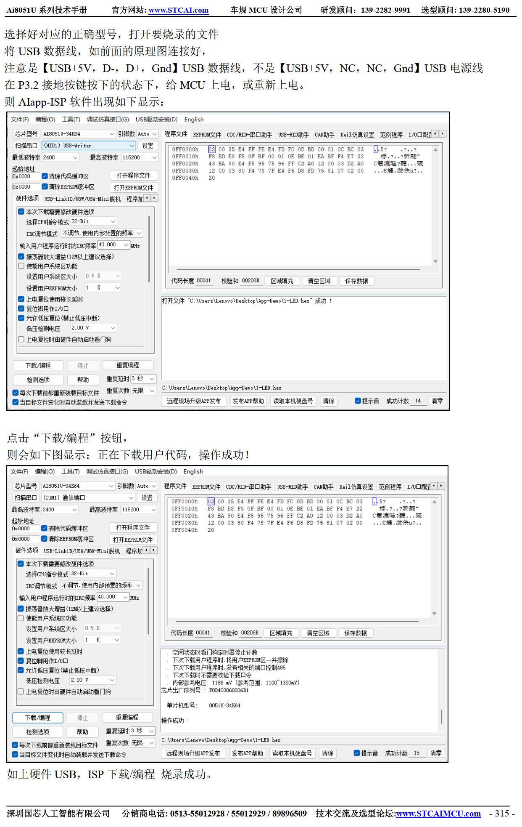Toggle 允许低压复位 checkbox in second screenshot

[x=21, y=670]
